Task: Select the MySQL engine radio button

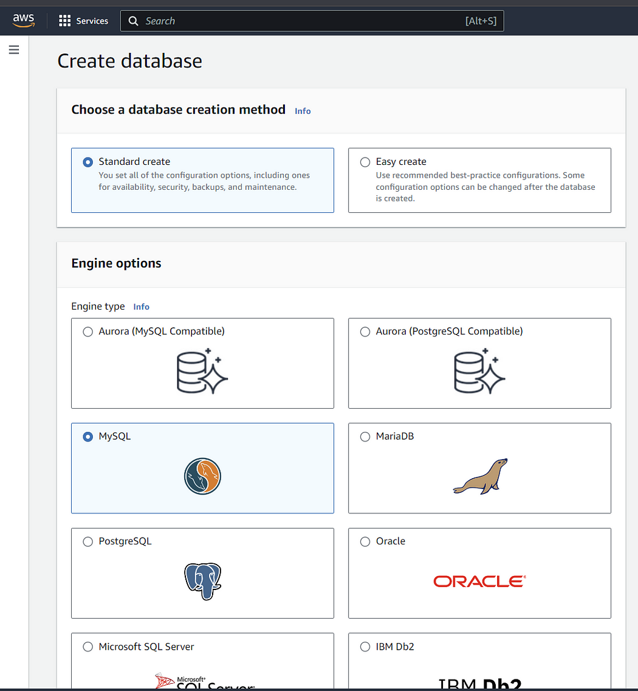Action: click(x=88, y=437)
